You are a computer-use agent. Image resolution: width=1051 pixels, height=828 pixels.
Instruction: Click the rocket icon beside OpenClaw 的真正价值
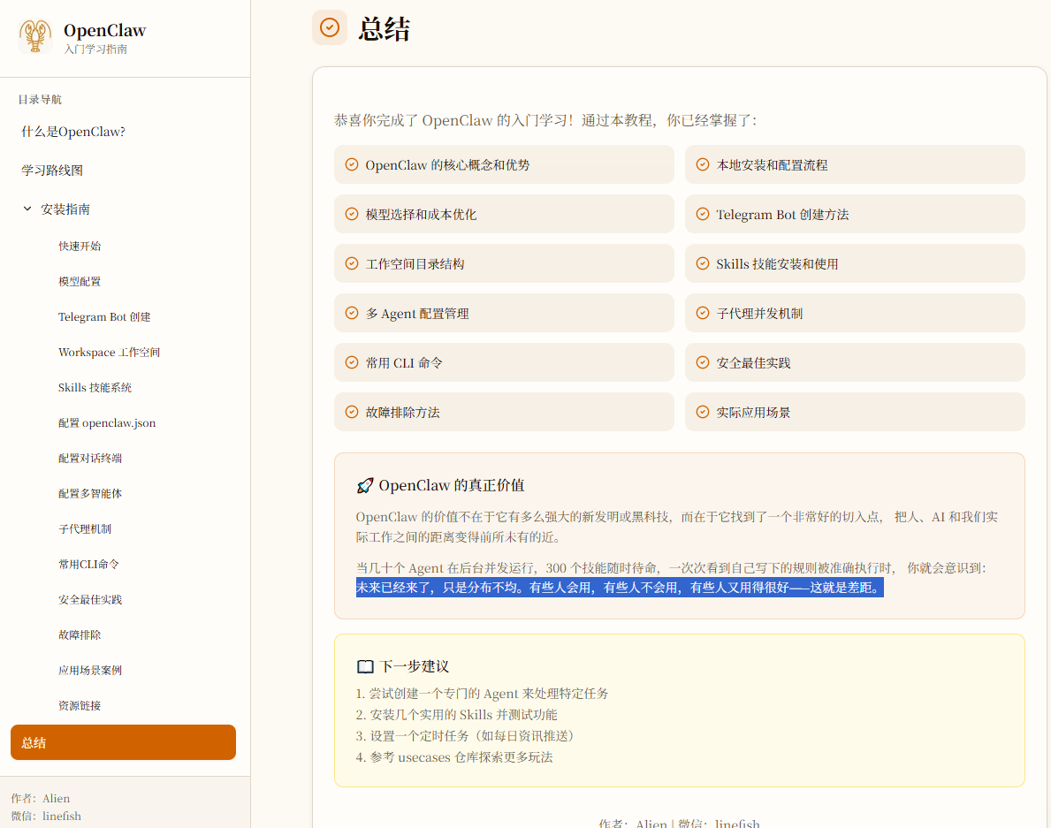pyautogui.click(x=365, y=486)
